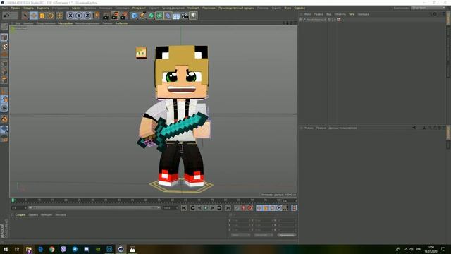Step back one frame
The height and width of the screenshot is (254, 451).
pos(199,208)
